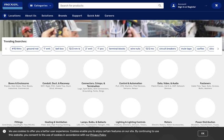Click the Conduit, Duct, & Raceway title
224x140 pixels.
pos(56,83)
